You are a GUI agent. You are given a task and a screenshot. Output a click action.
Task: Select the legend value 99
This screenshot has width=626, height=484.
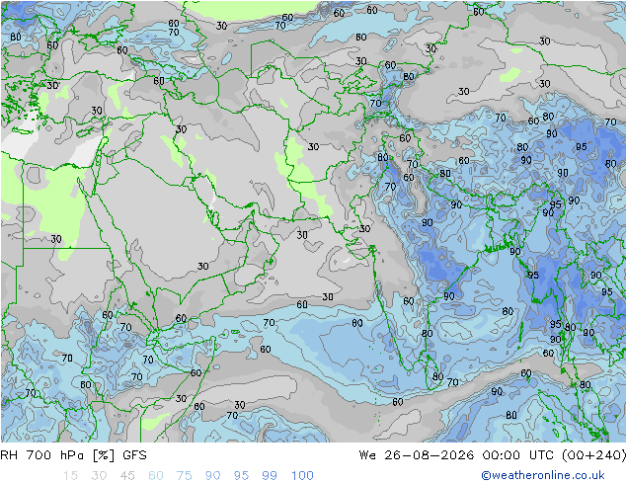[x=270, y=475]
